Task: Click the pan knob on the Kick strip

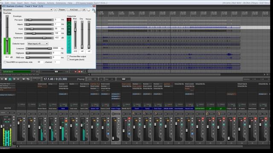Action: pos(61,114)
